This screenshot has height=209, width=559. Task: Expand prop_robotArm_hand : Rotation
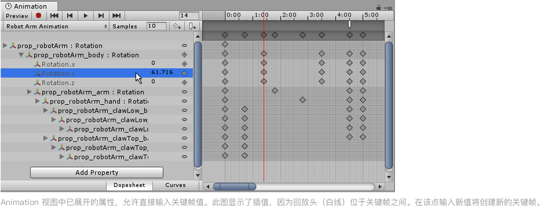click(x=38, y=101)
